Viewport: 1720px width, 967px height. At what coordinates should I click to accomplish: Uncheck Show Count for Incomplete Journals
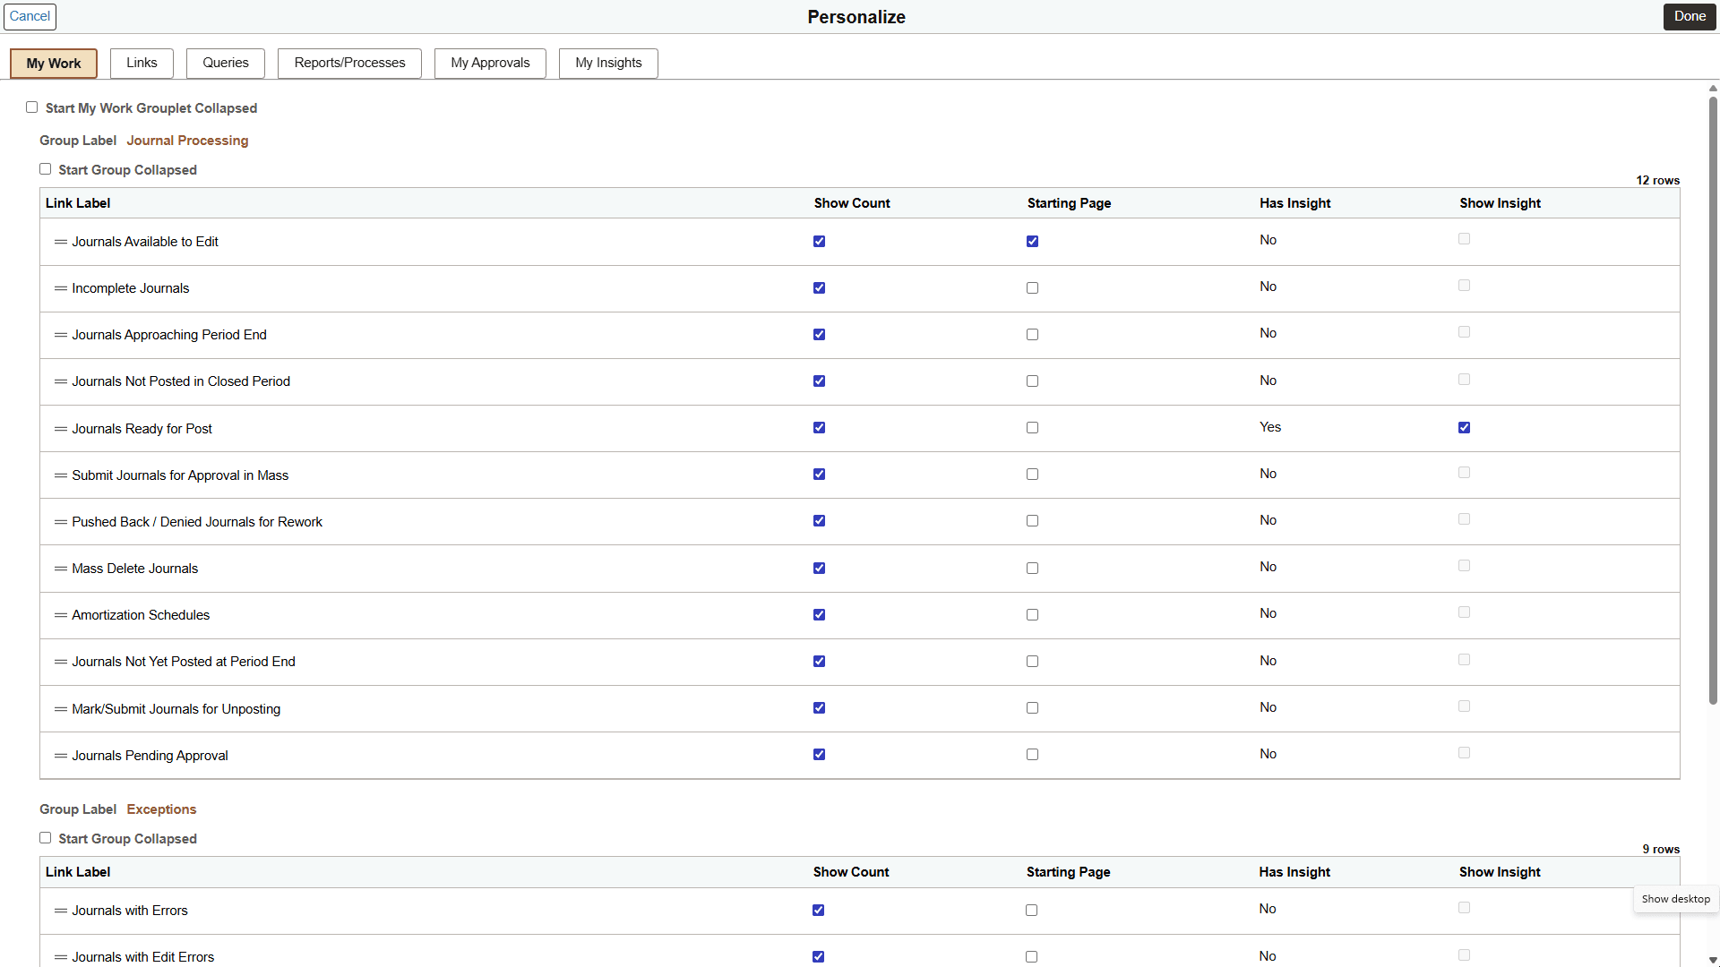click(x=819, y=288)
